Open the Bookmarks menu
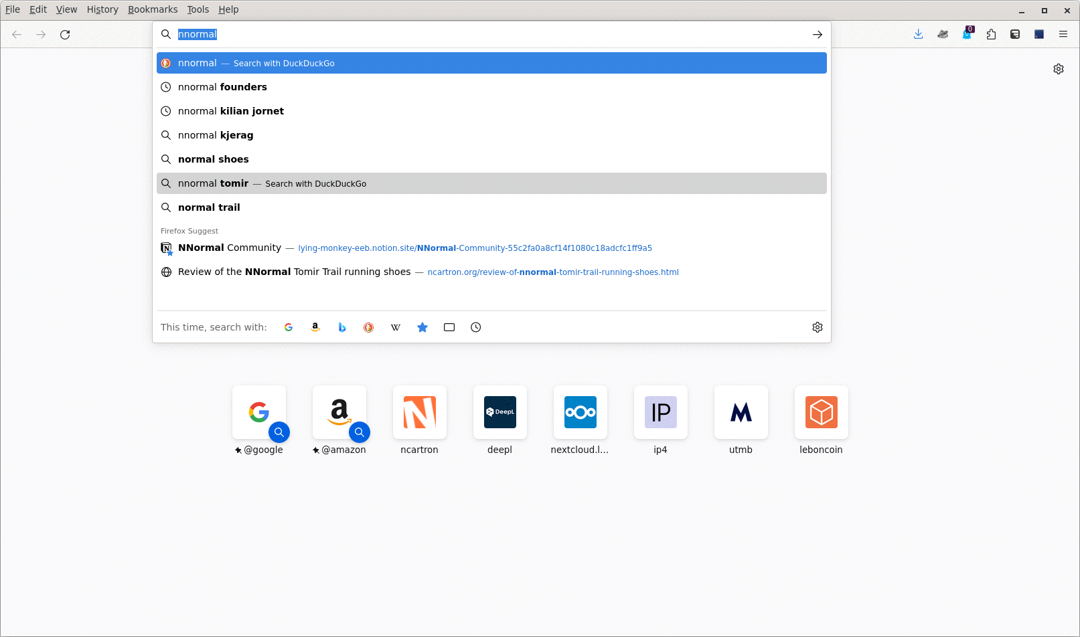The height and width of the screenshot is (637, 1080). (x=153, y=9)
